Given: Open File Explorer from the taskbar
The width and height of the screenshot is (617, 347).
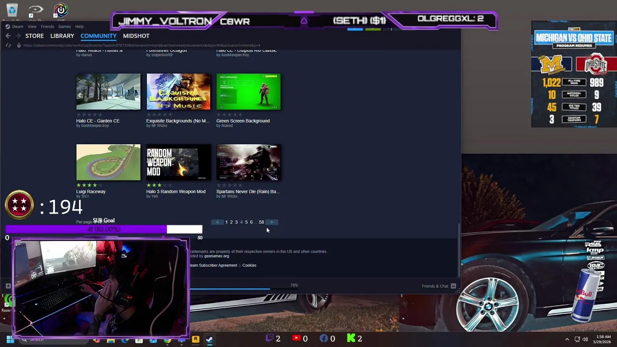Looking at the screenshot, I should (111, 340).
